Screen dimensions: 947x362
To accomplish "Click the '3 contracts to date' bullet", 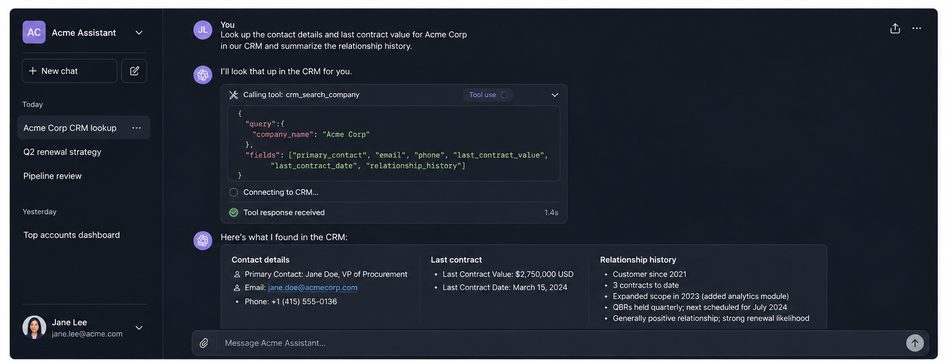I will pos(646,285).
